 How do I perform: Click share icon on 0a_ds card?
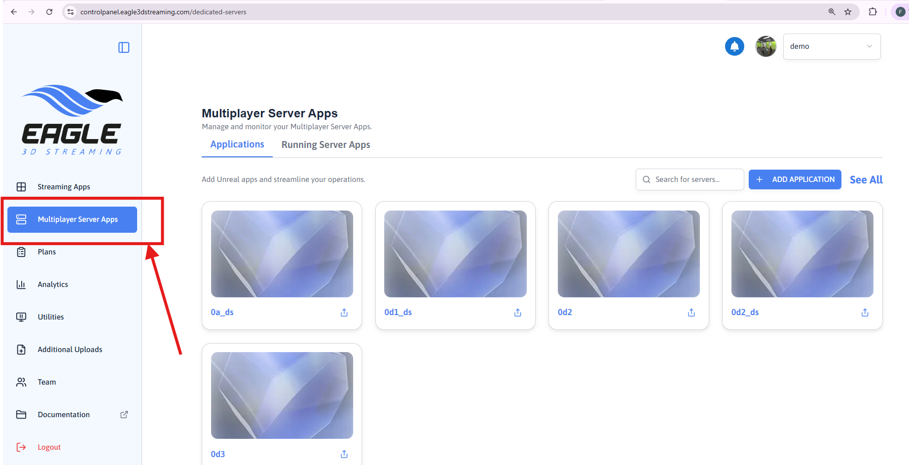point(344,313)
